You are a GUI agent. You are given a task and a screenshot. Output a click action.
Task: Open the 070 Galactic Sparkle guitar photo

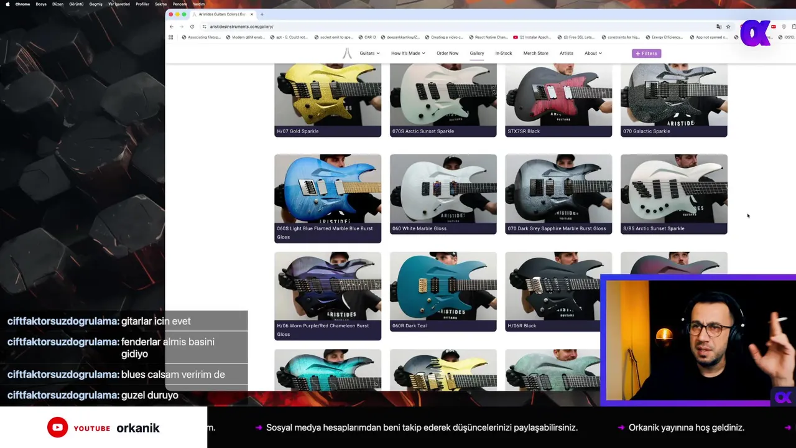pos(674,95)
